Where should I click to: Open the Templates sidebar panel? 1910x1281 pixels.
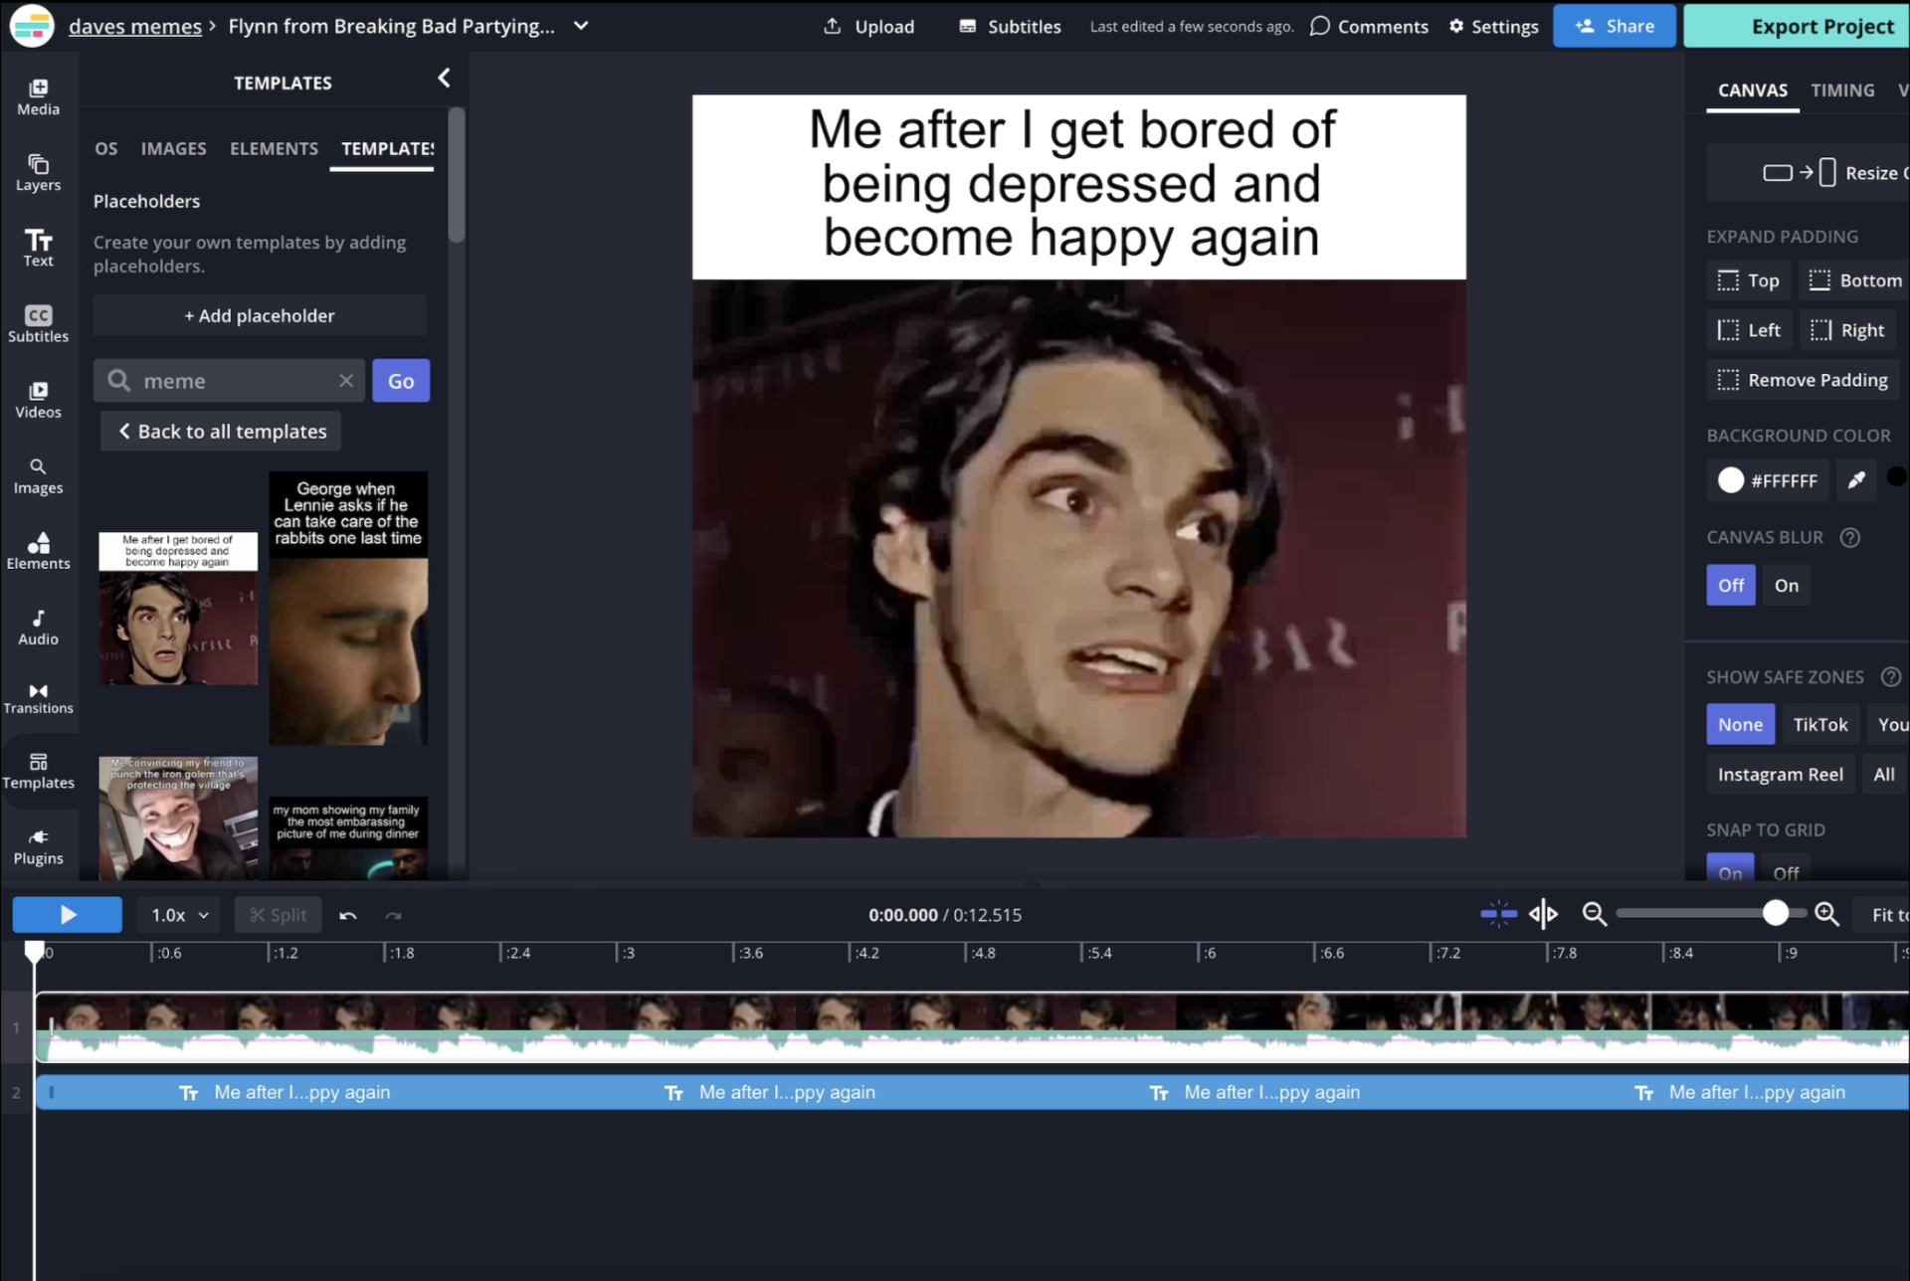(x=38, y=771)
